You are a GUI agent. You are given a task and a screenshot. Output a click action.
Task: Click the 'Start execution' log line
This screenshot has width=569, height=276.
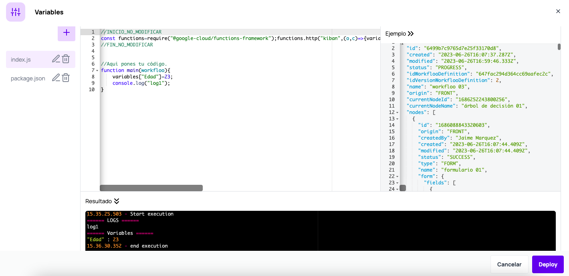pos(130,214)
